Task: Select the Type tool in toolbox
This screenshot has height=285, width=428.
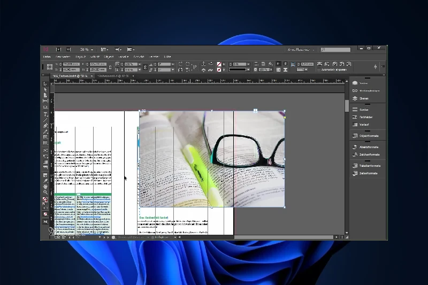Action: click(45, 114)
